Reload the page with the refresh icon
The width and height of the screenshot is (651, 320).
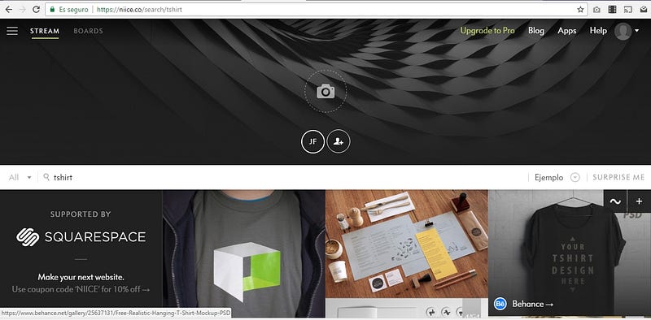36,9
